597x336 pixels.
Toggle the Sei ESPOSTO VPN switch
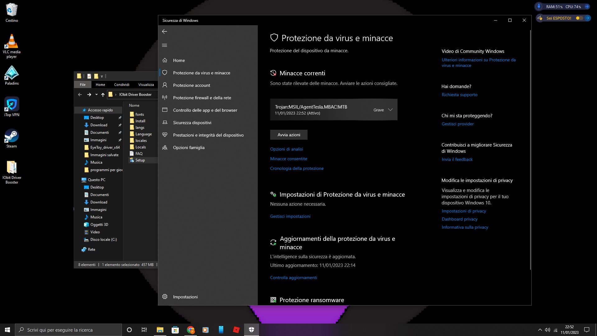click(579, 18)
